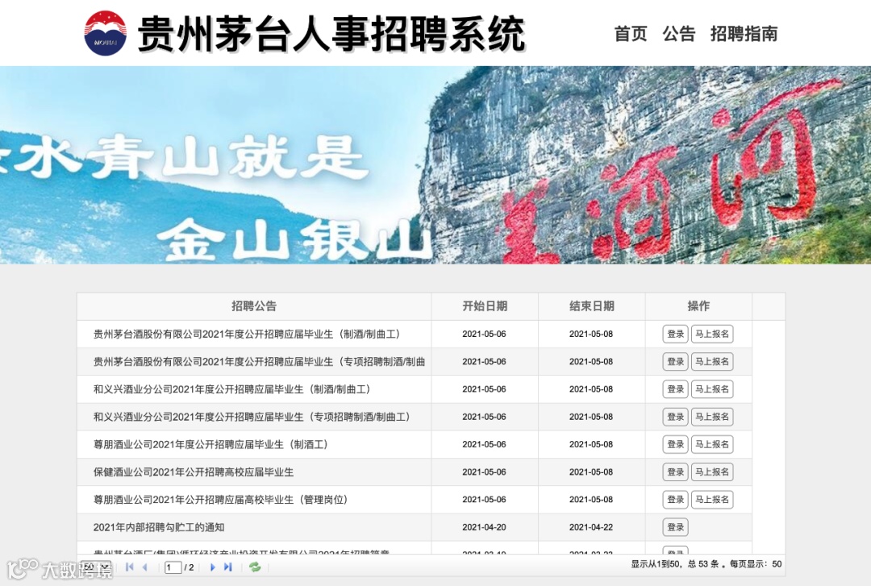Screen dimensions: 871x586
Task: Click the 招聘公告 column header
Action: (x=254, y=306)
